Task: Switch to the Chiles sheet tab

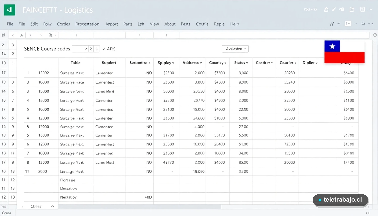Action: point(36,206)
